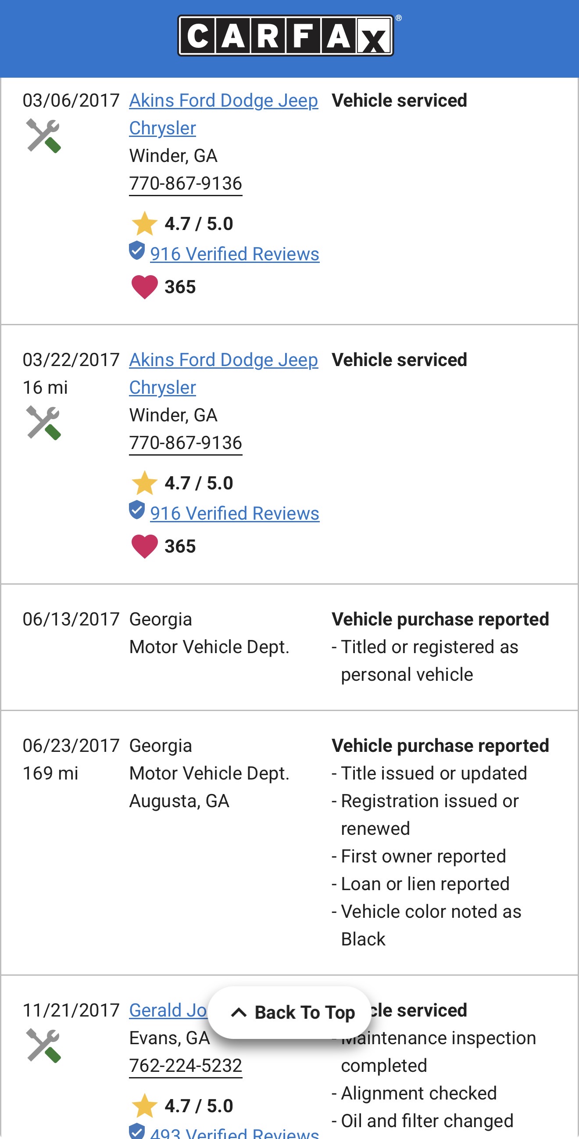Call 762-224-5232 for Evans, GA dealer
The height and width of the screenshot is (1139, 579).
[x=186, y=1066]
